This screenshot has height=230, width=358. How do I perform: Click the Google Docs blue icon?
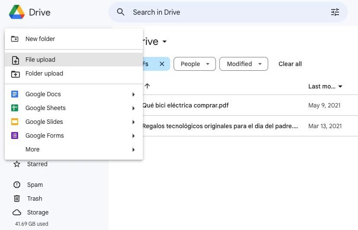15,94
